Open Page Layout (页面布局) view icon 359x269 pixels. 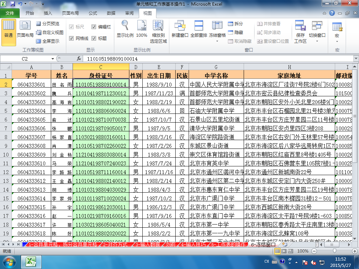pyautogui.click(x=25, y=29)
